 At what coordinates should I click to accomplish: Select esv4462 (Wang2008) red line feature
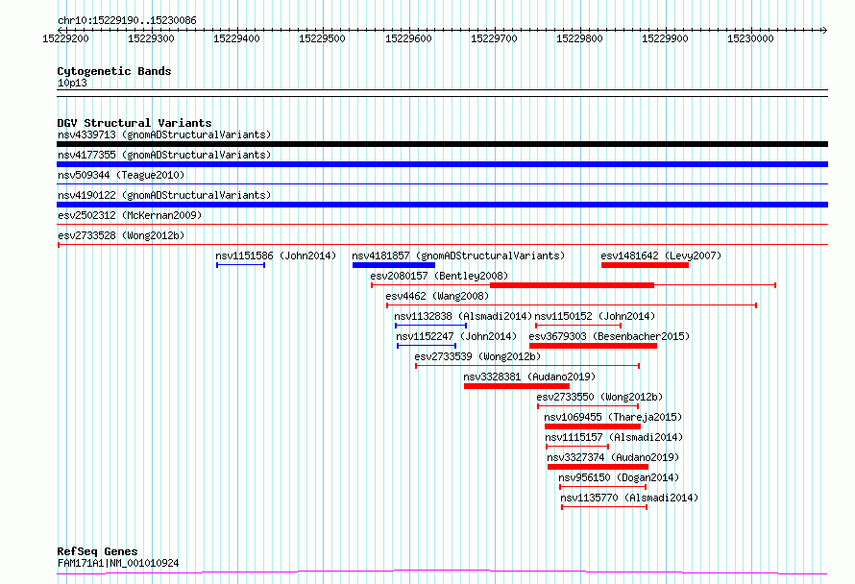[x=572, y=305]
